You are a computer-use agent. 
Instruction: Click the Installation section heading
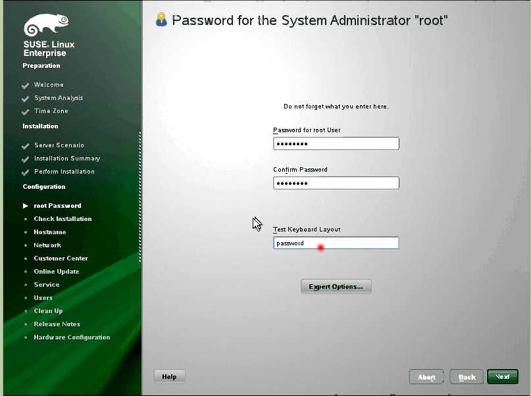coord(40,126)
